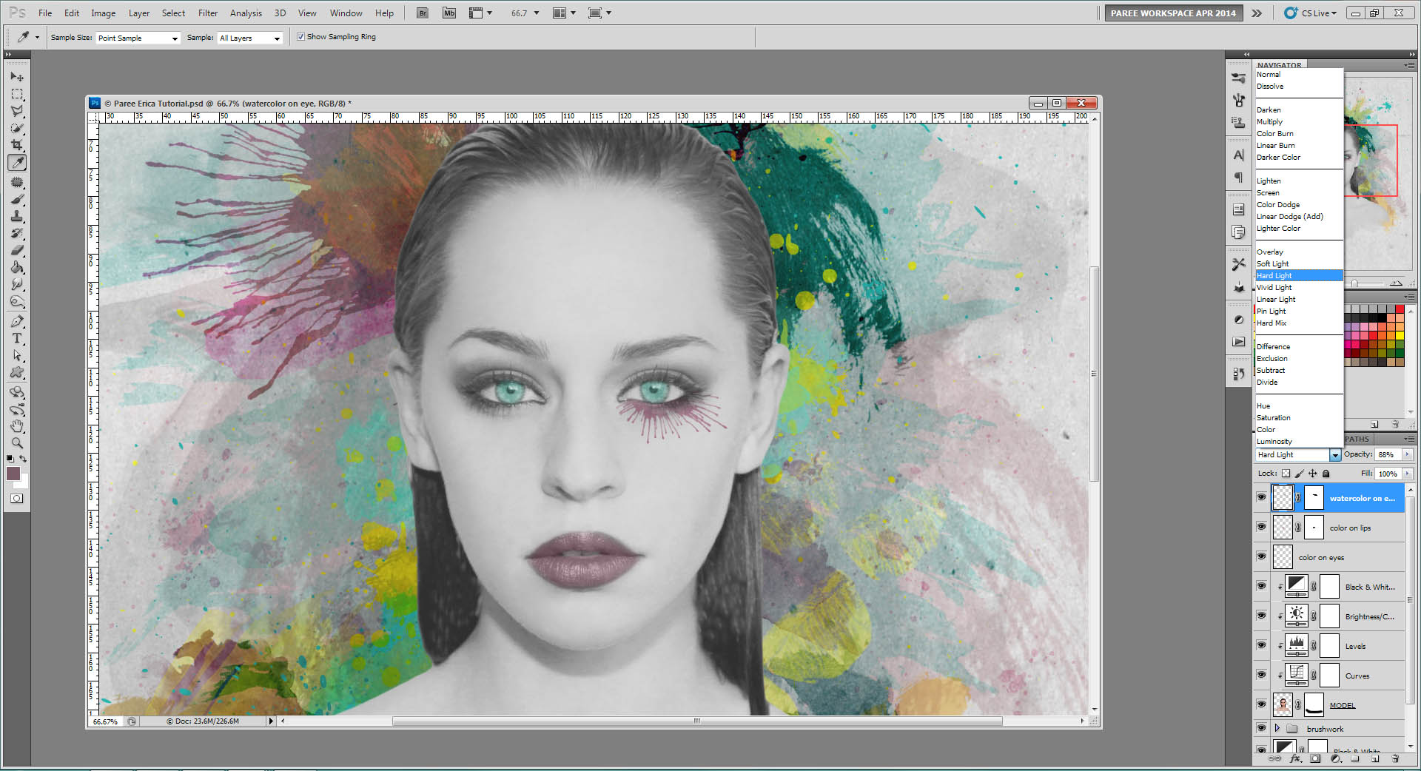Select the Curves adjustment layer
Screen dimensions: 1421x771
pyautogui.click(x=1357, y=676)
